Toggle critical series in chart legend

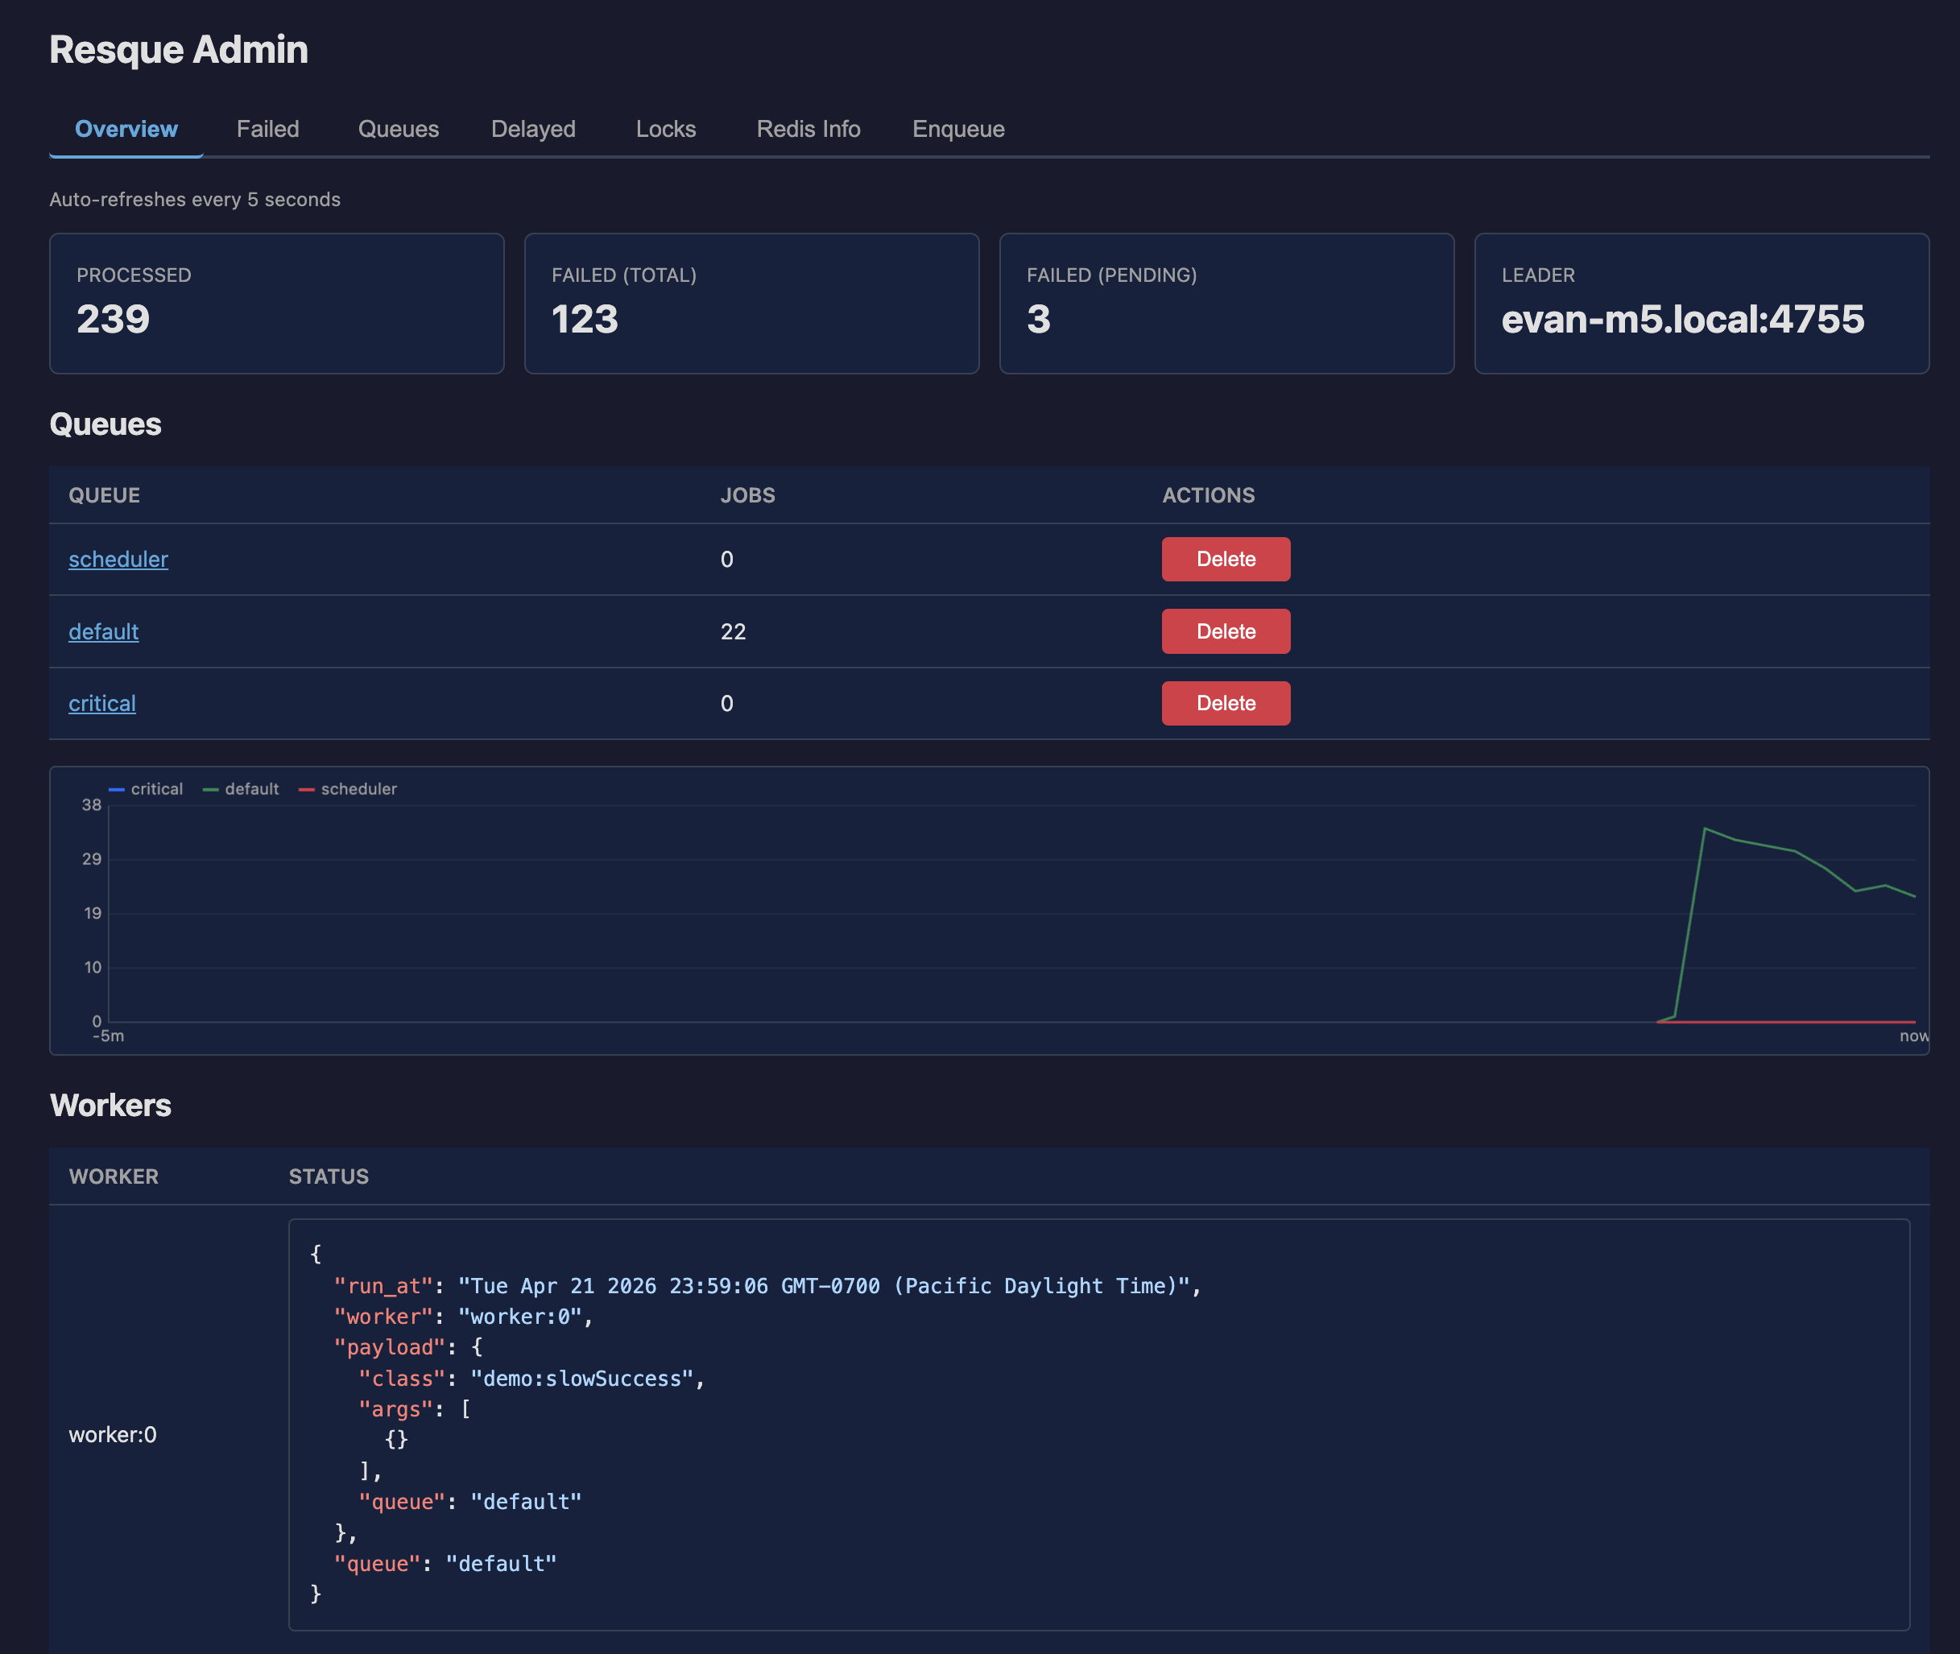[x=147, y=789]
